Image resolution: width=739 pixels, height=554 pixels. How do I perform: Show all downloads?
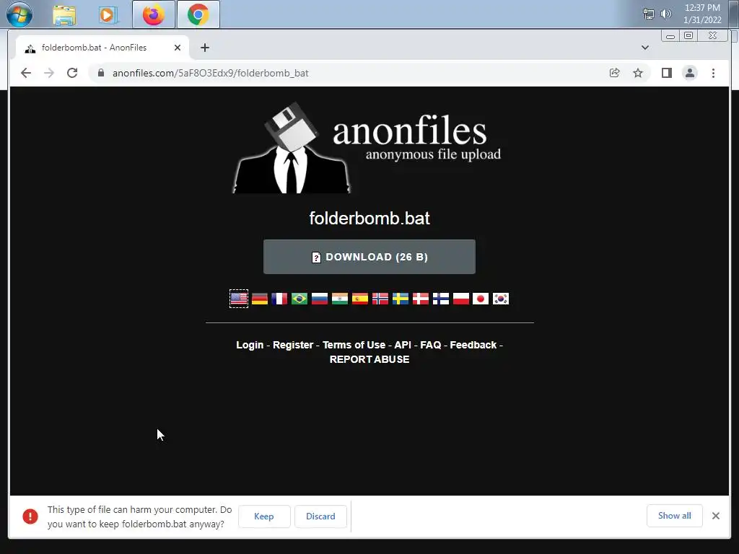tap(675, 516)
